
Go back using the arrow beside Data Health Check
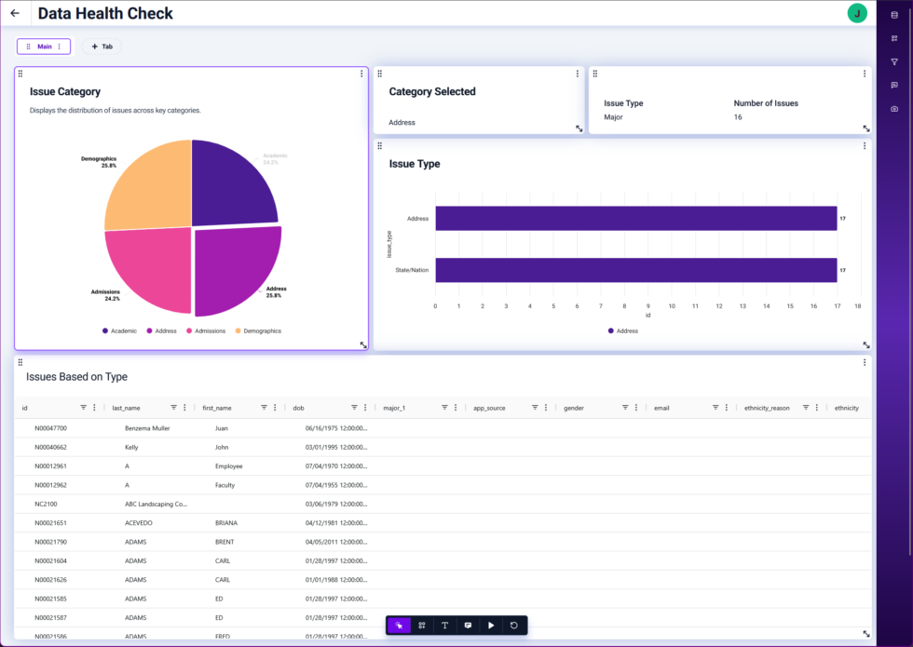[15, 13]
